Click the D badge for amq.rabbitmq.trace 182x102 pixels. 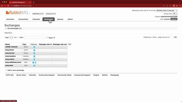point(33,62)
